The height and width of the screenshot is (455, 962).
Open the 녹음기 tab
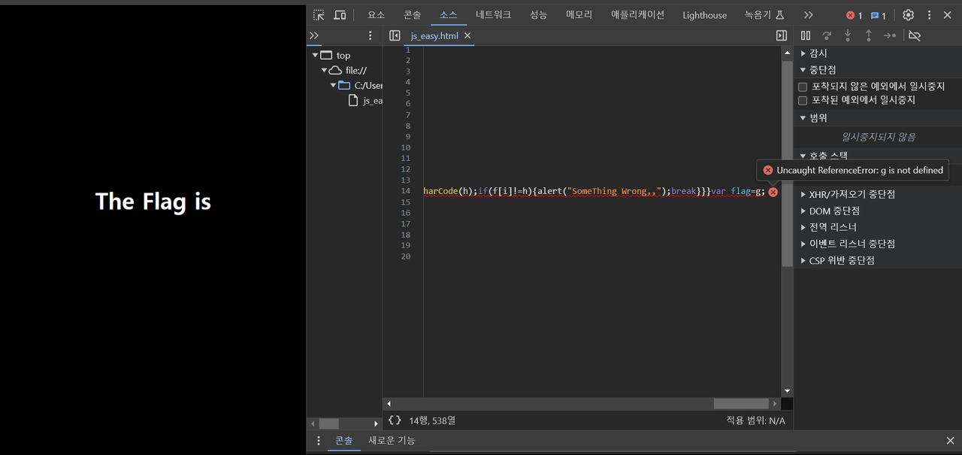(764, 15)
